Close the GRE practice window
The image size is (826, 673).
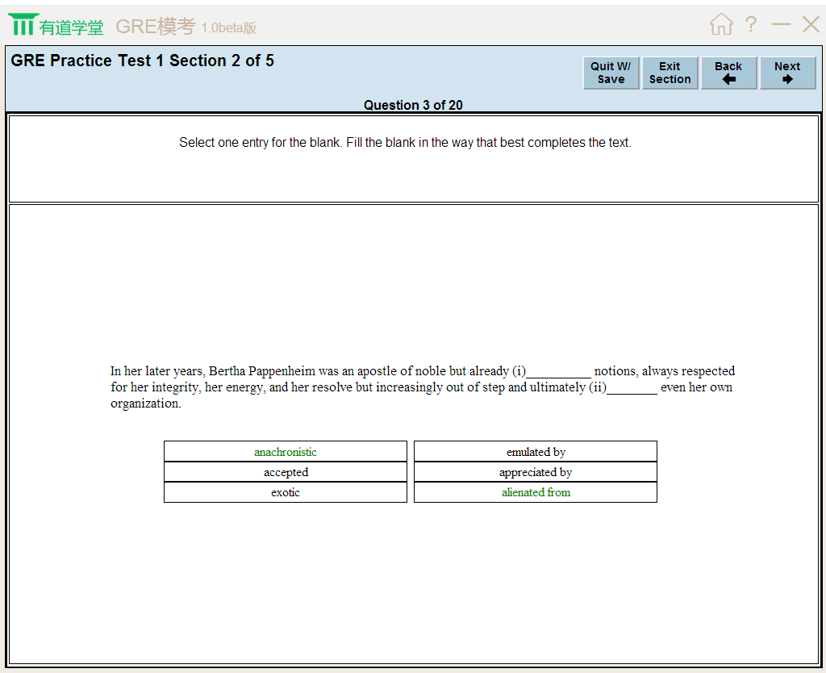point(811,23)
